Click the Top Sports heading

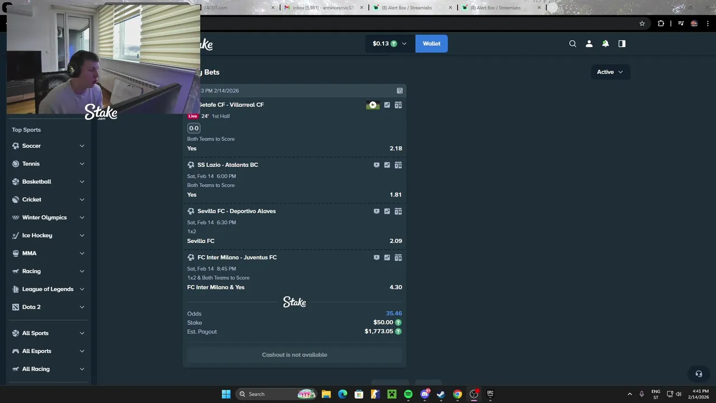(26, 130)
